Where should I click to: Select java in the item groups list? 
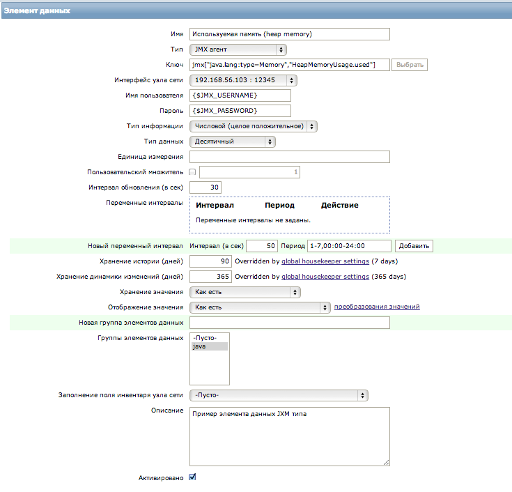click(210, 346)
